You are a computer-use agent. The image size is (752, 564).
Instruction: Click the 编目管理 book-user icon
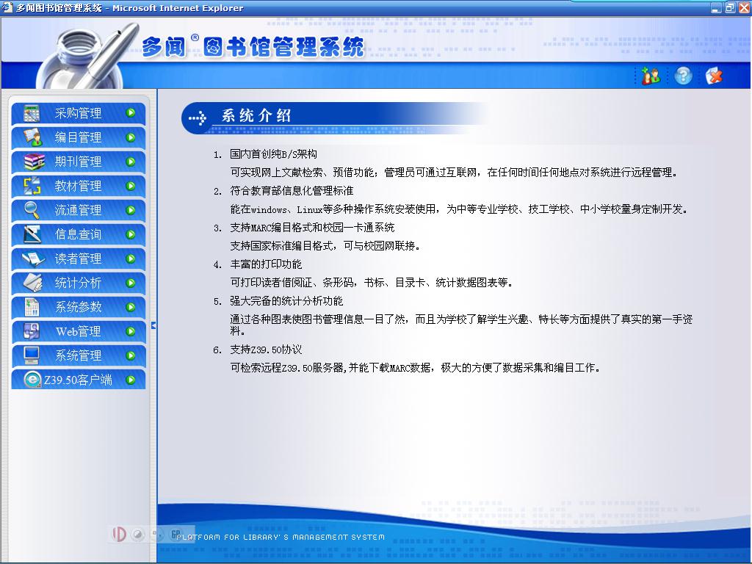tap(32, 137)
